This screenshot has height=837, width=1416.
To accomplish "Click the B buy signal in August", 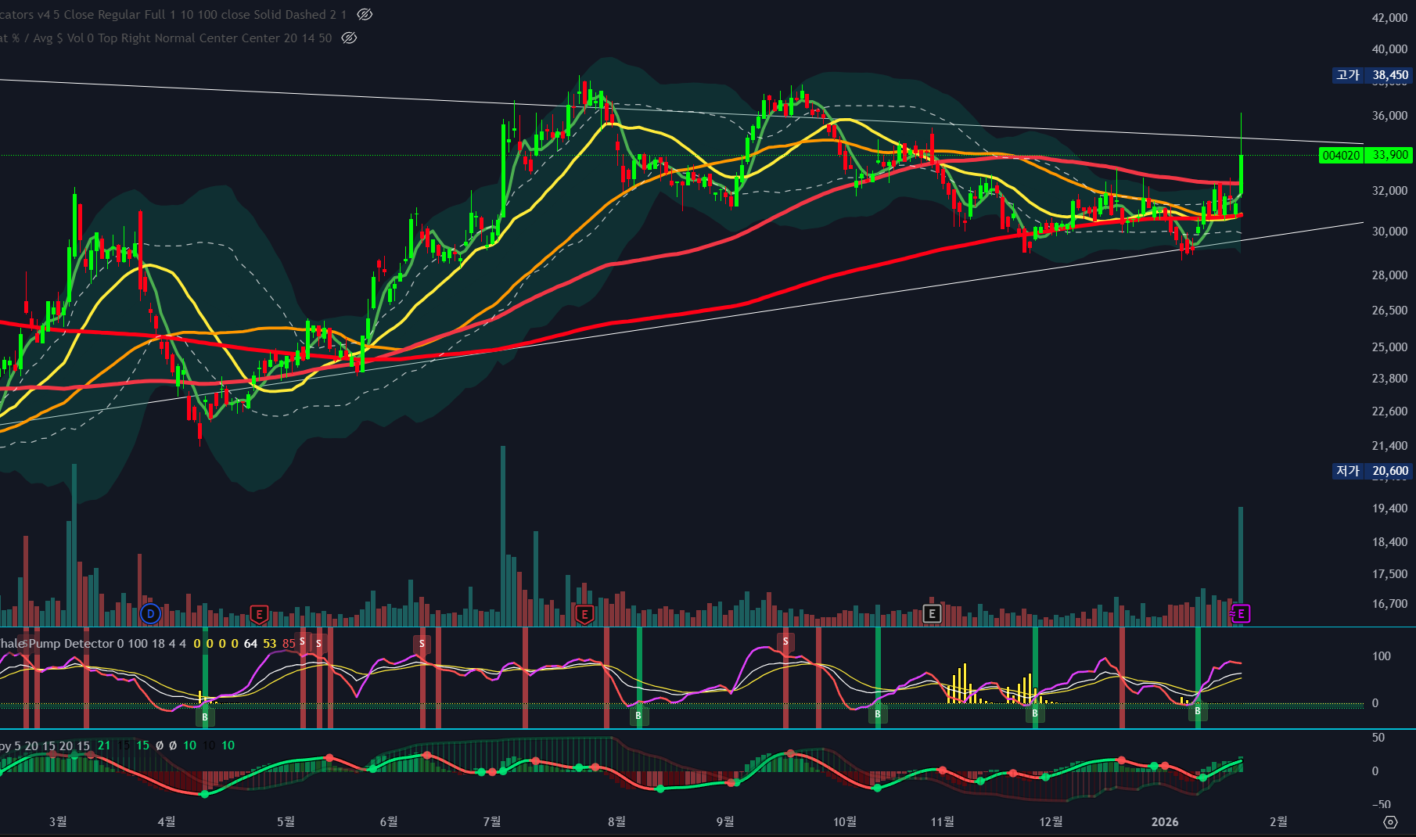I will pyautogui.click(x=638, y=715).
